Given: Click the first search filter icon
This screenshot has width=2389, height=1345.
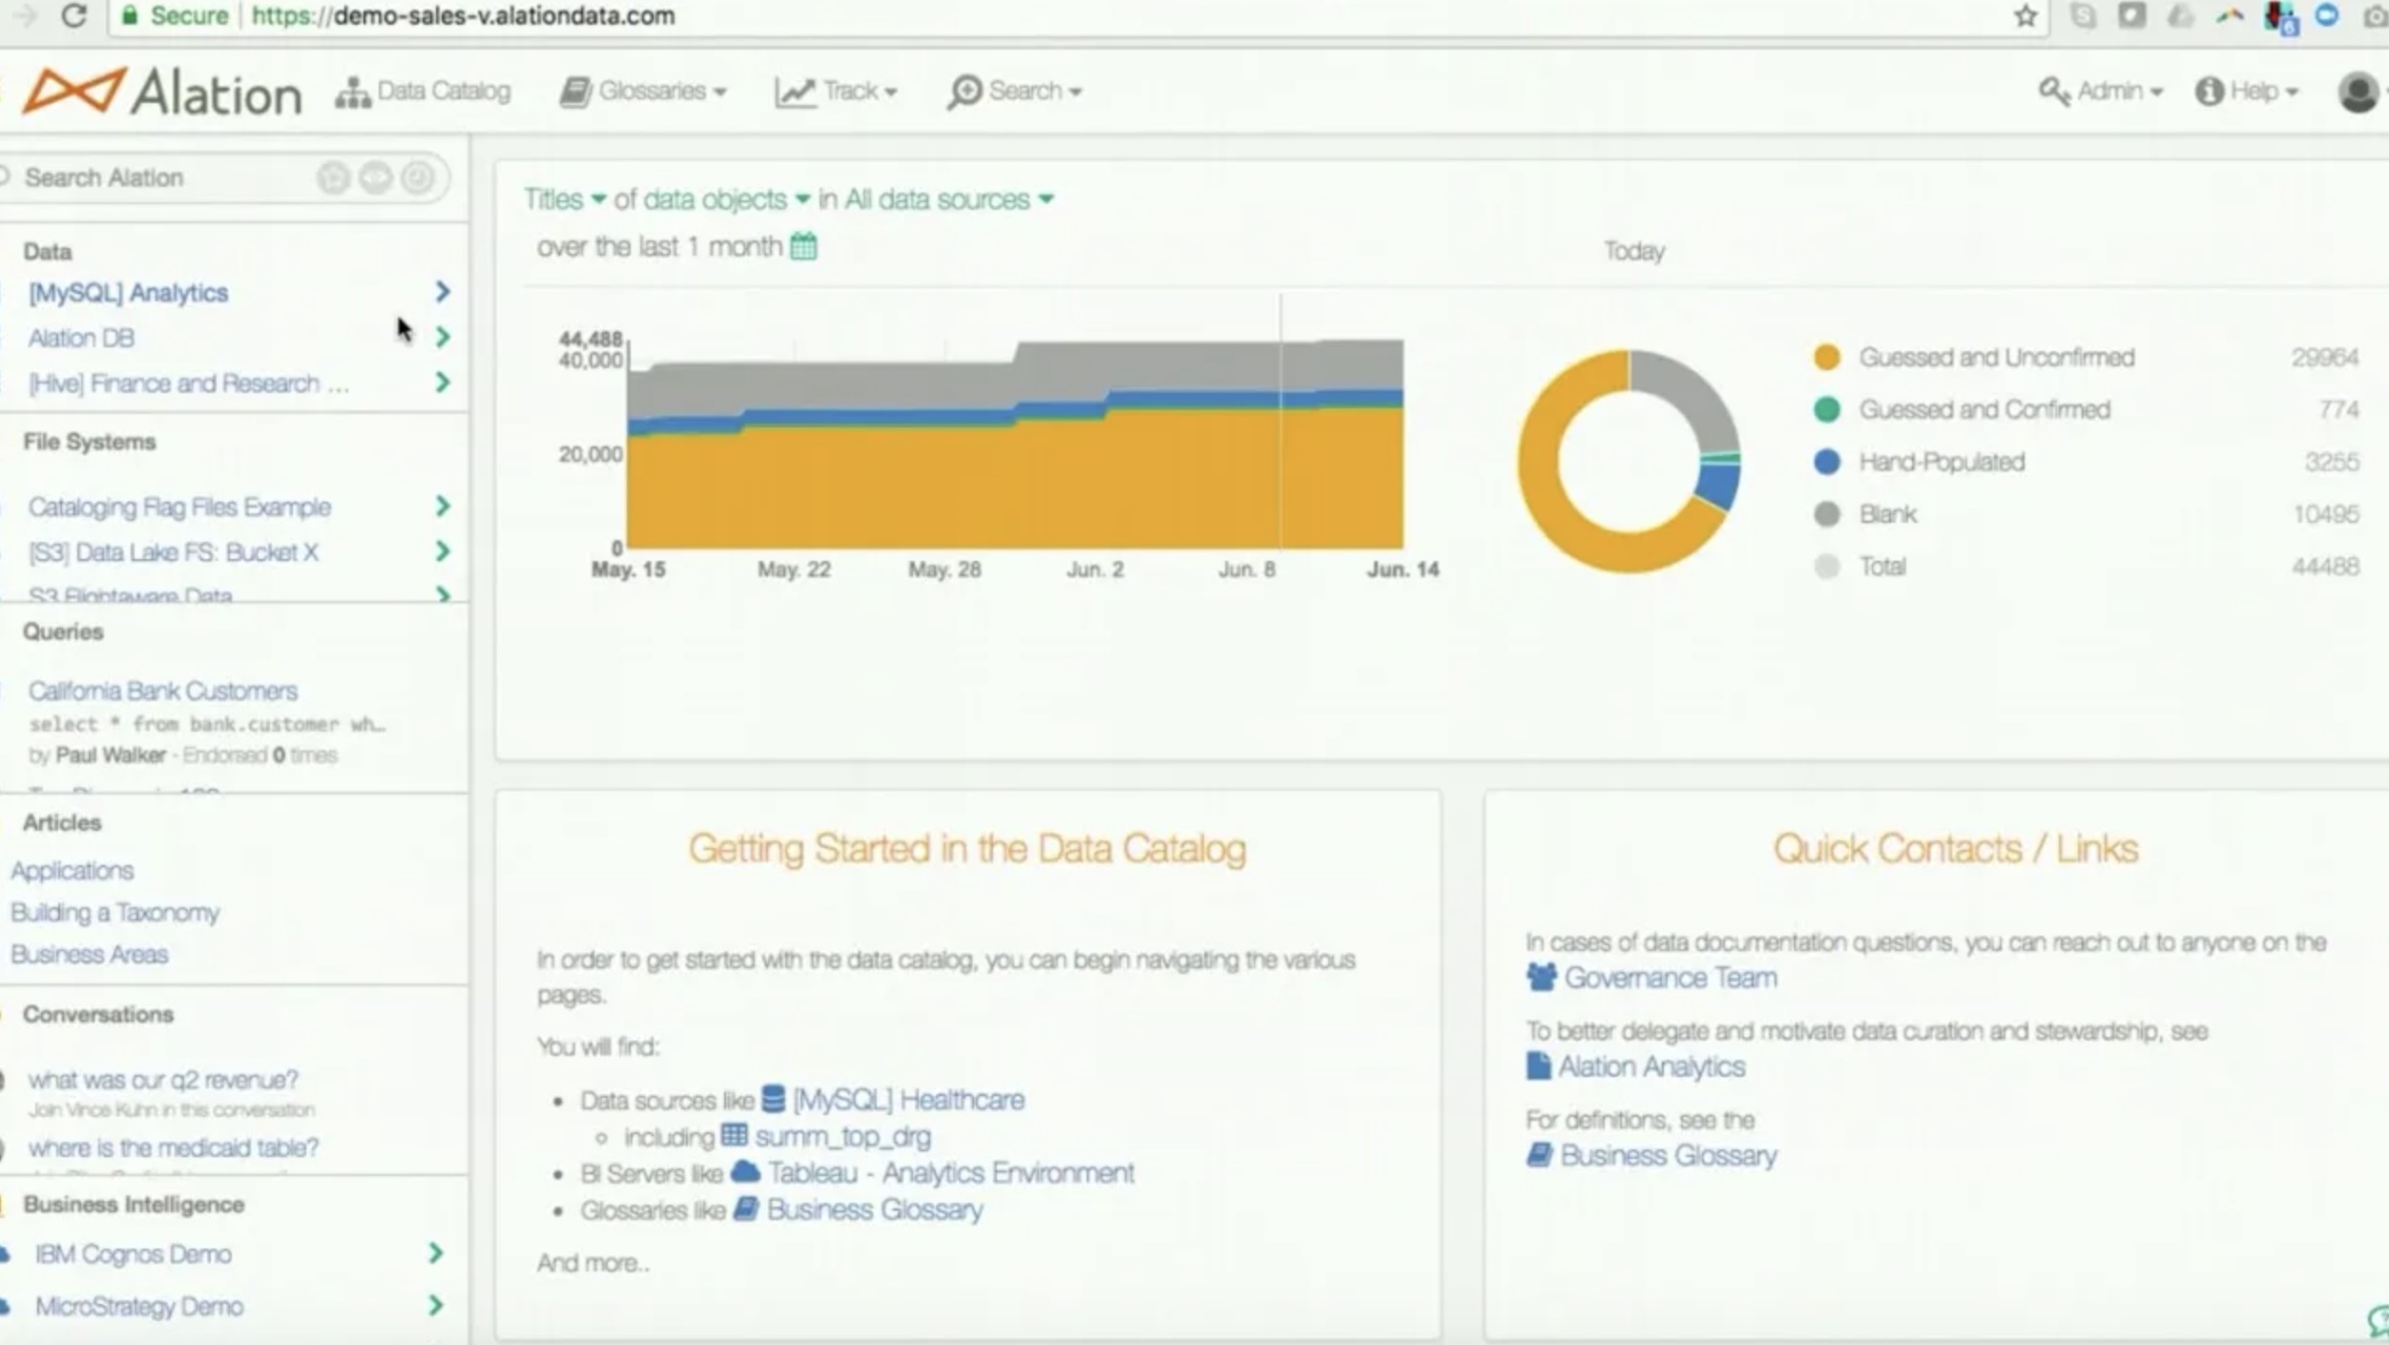Looking at the screenshot, I should (x=334, y=178).
